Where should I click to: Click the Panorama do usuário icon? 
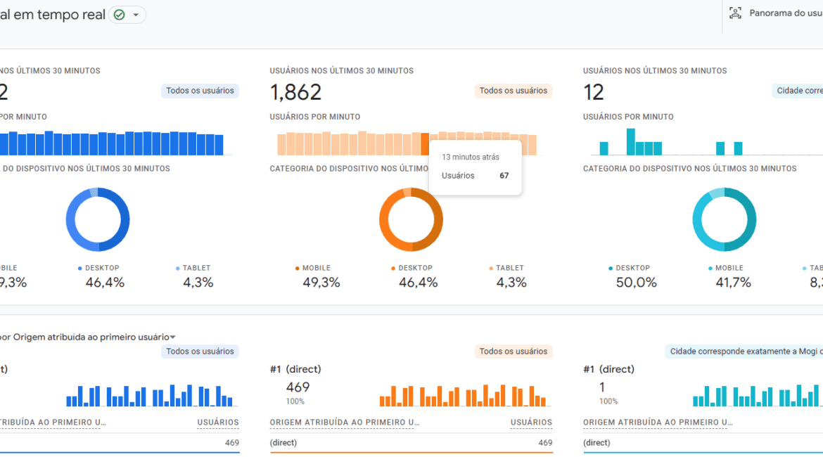pos(734,13)
